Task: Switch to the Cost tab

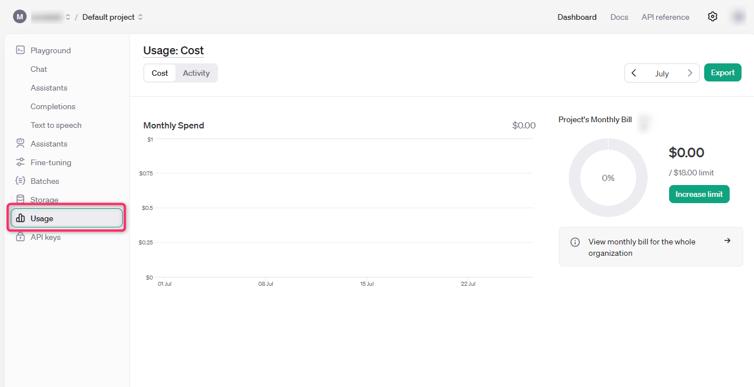Action: (x=160, y=73)
